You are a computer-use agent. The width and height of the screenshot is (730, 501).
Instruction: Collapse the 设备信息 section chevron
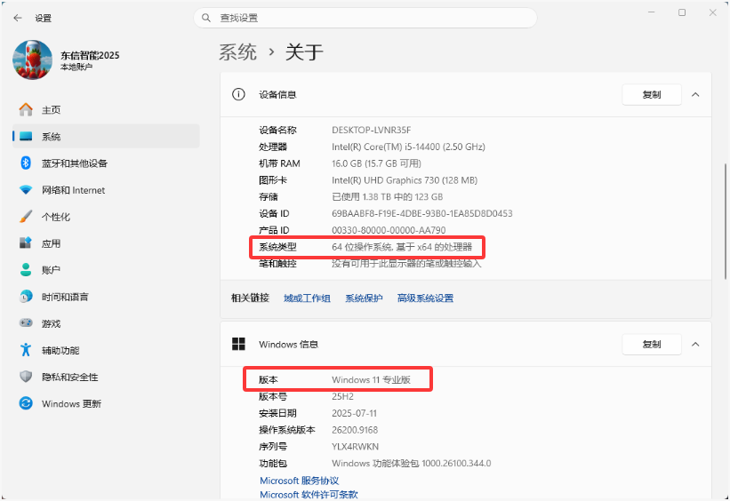pyautogui.click(x=695, y=94)
